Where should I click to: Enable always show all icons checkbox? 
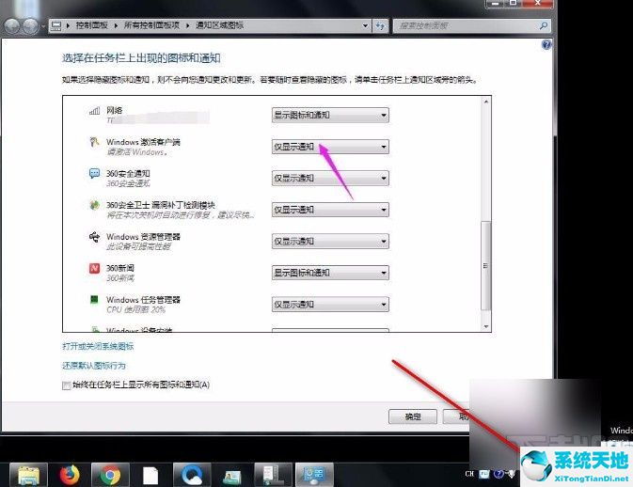[66, 385]
